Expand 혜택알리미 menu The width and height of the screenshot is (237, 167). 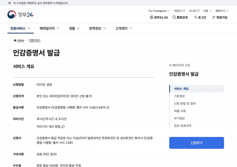(49, 28)
